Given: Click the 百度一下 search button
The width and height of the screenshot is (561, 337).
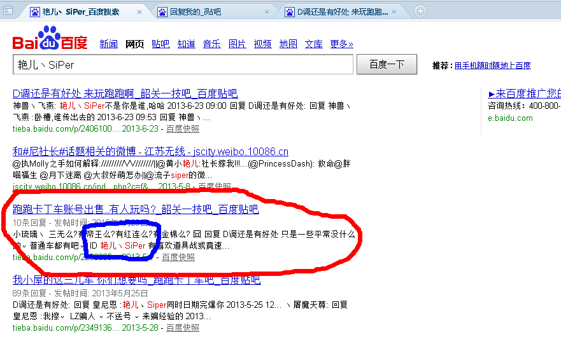Looking at the screenshot, I should pos(387,64).
